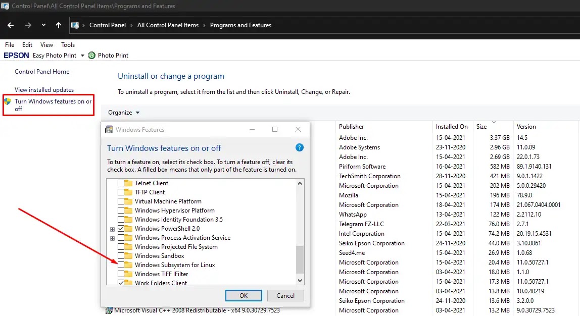Check Windows TIFF IFilter checkbox
Screen dimensions: 580x316
(121, 274)
